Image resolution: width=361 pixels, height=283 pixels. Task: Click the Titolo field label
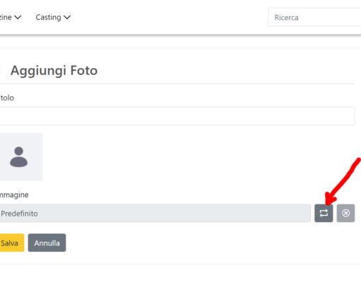point(7,98)
